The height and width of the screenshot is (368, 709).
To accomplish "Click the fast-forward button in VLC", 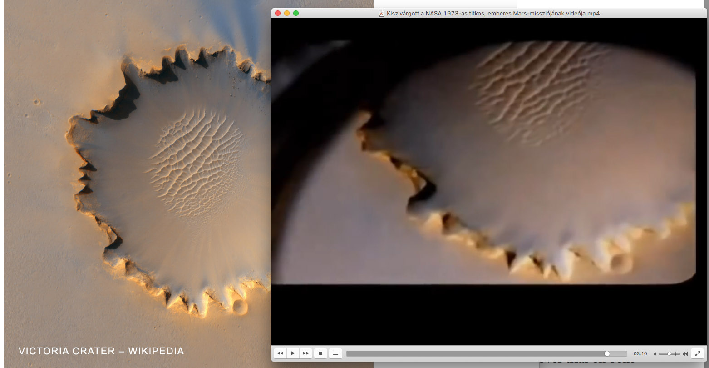I will pyautogui.click(x=305, y=353).
